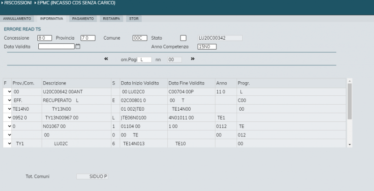
Task: Toggle the Stato checkbox
Action: (x=183, y=38)
